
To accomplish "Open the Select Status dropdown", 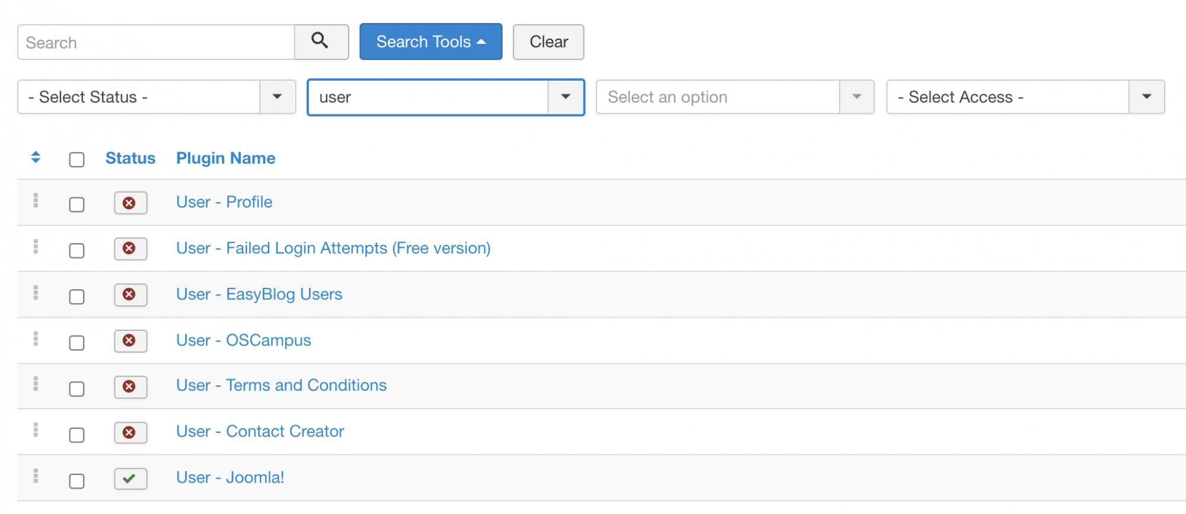I will [x=157, y=97].
